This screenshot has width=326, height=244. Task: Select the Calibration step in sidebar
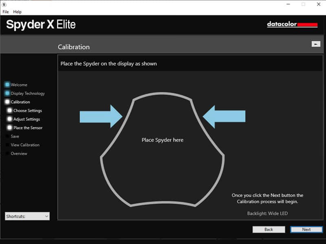point(20,102)
